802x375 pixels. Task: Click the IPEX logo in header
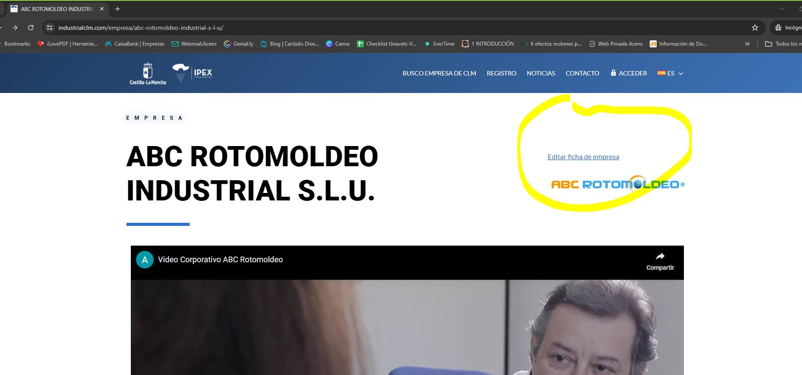tap(193, 73)
